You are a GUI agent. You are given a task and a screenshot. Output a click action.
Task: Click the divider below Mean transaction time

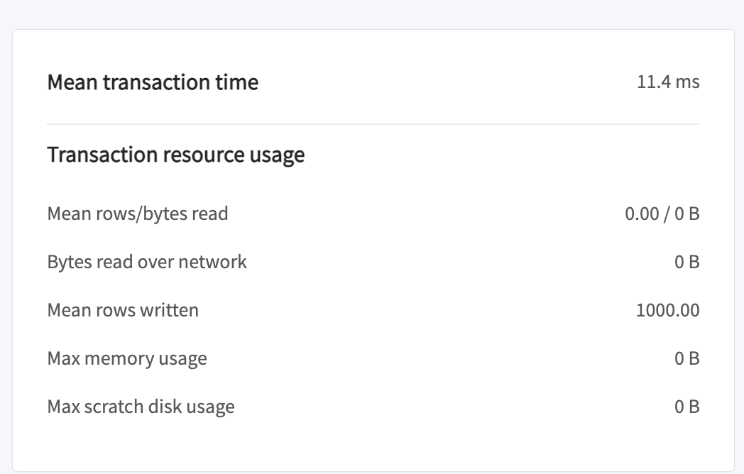click(373, 124)
